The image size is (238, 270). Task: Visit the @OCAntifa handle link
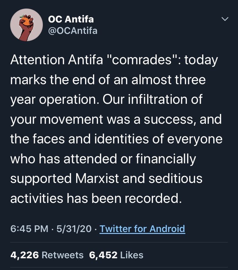click(x=73, y=31)
